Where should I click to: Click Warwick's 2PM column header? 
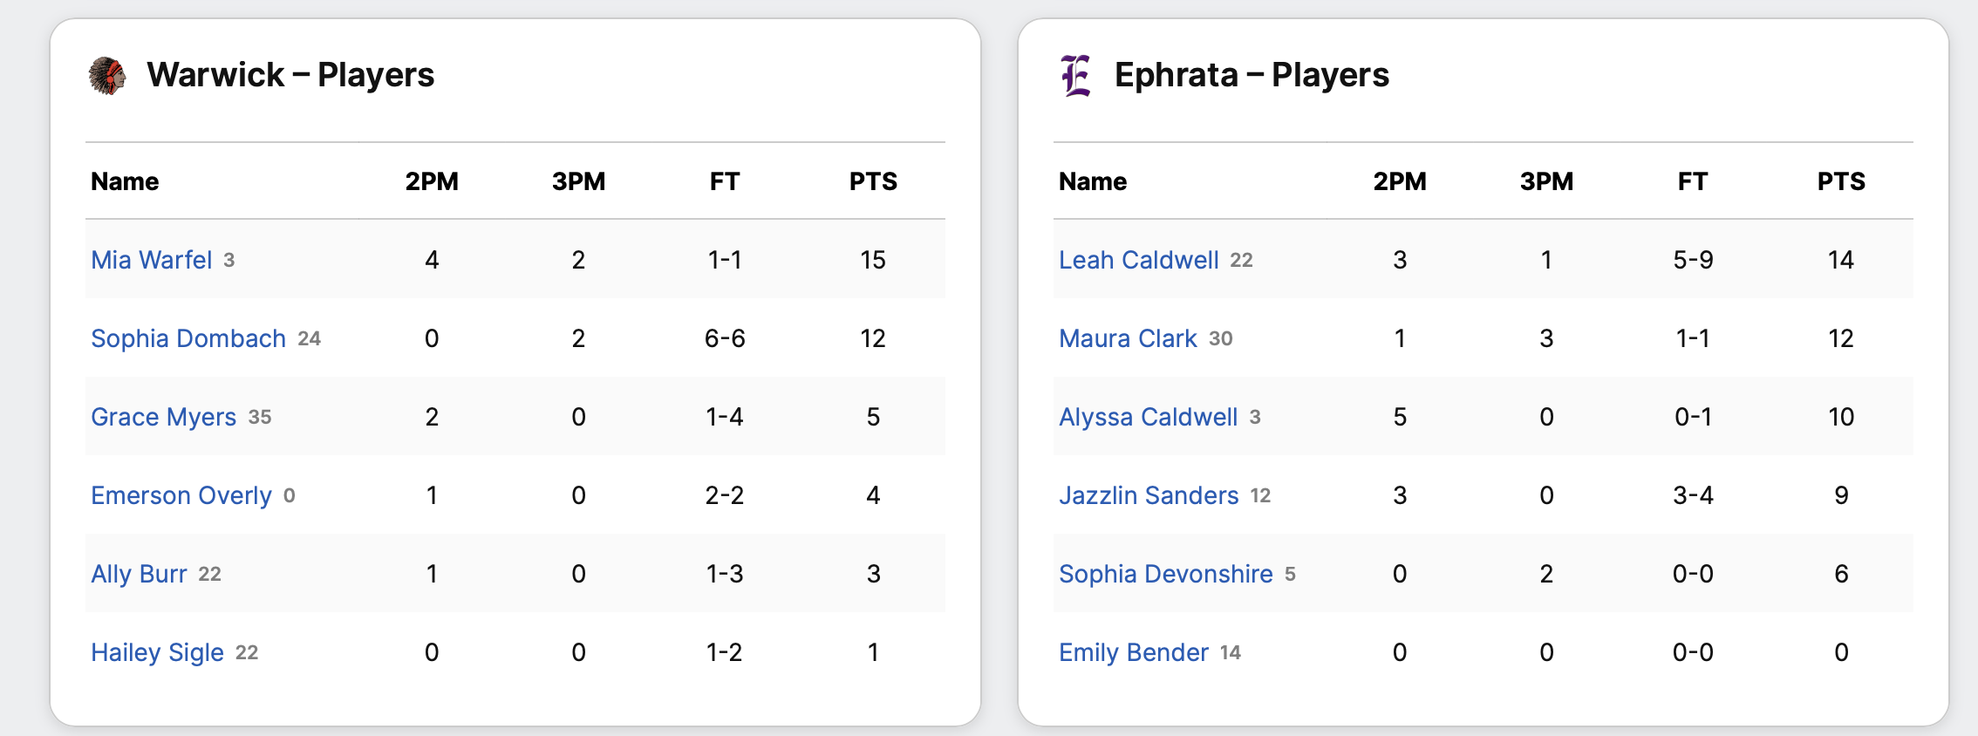tap(432, 181)
